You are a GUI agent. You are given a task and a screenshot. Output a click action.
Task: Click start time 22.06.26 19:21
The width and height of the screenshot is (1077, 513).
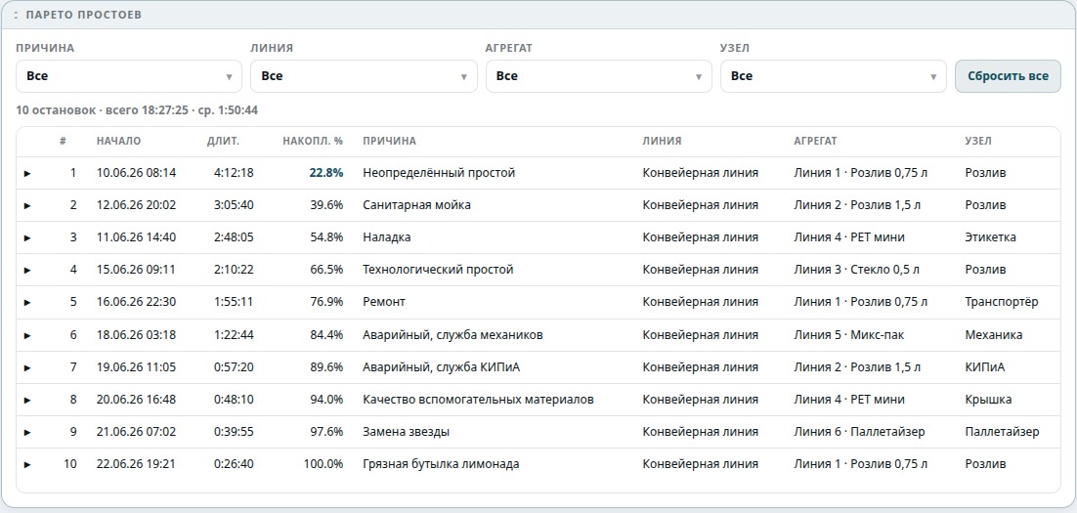[136, 464]
